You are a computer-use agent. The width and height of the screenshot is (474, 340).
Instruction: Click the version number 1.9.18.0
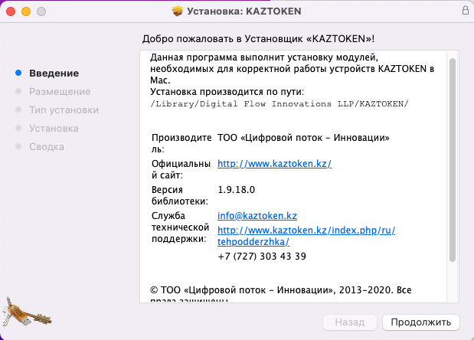click(x=237, y=189)
